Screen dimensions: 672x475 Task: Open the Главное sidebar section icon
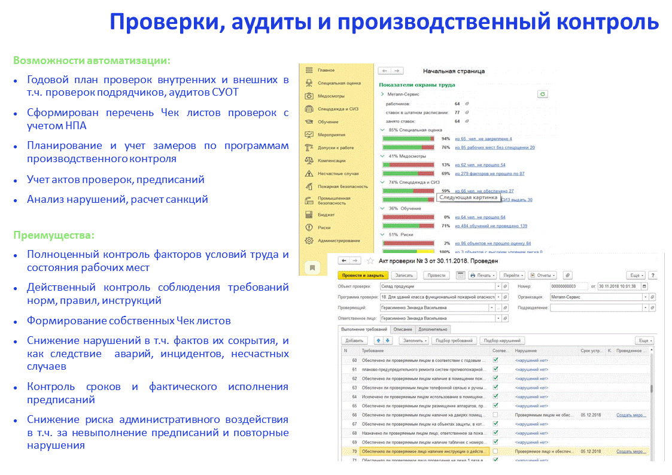click(x=309, y=70)
